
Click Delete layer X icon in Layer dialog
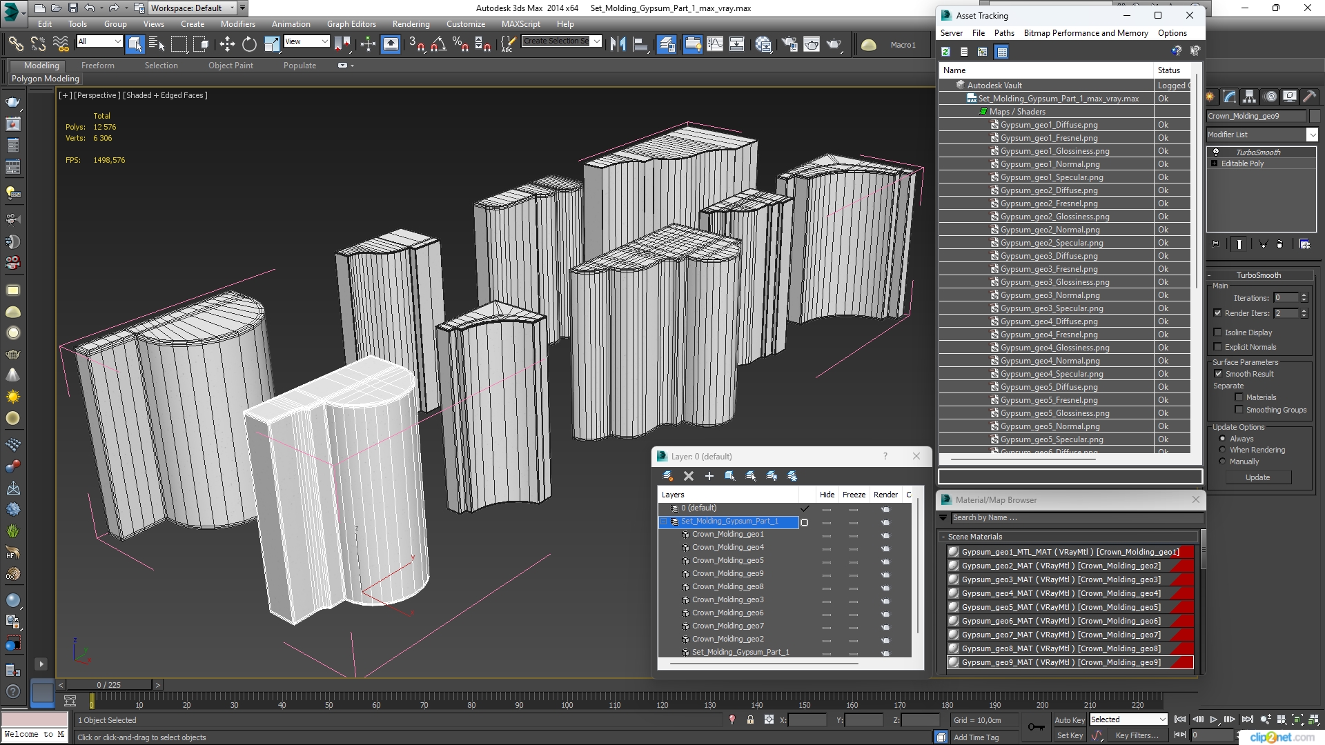[688, 476]
